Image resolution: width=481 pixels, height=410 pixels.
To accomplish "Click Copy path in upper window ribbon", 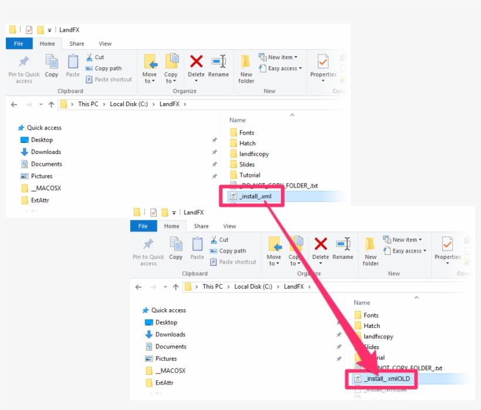I will click(x=104, y=69).
